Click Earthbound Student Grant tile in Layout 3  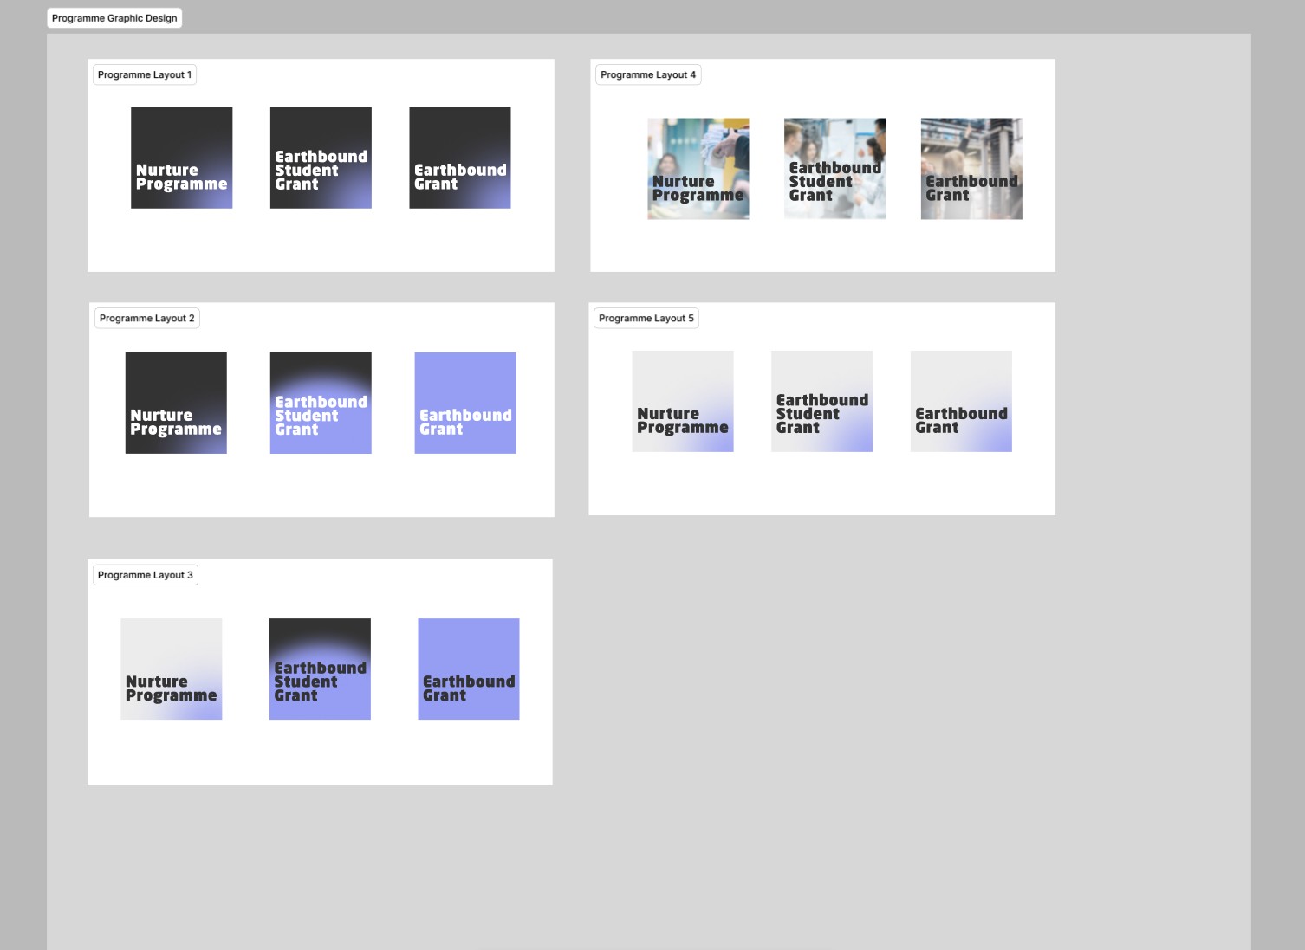point(320,669)
